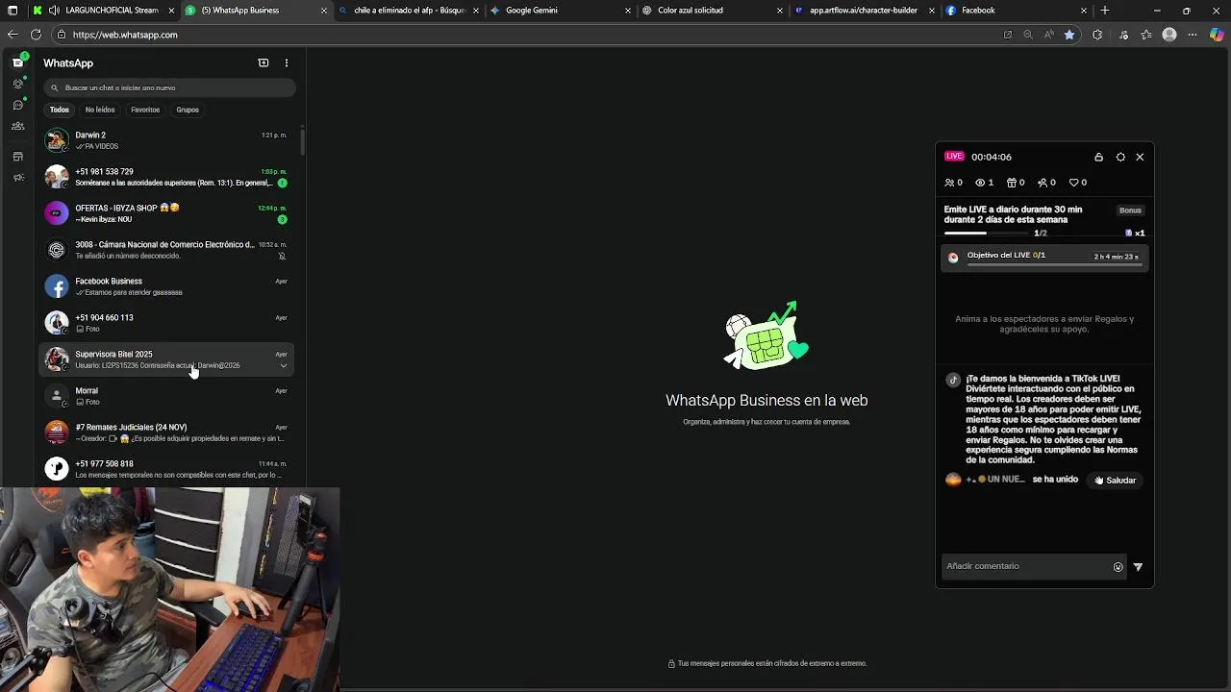Click unread badge on +51 981 538 729 chat
This screenshot has height=692, width=1231.
pyautogui.click(x=282, y=183)
